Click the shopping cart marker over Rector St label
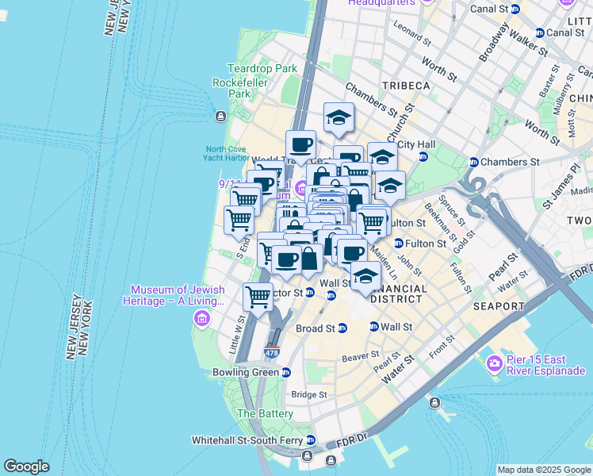Viewport: 593px width, 476px height. click(x=258, y=297)
